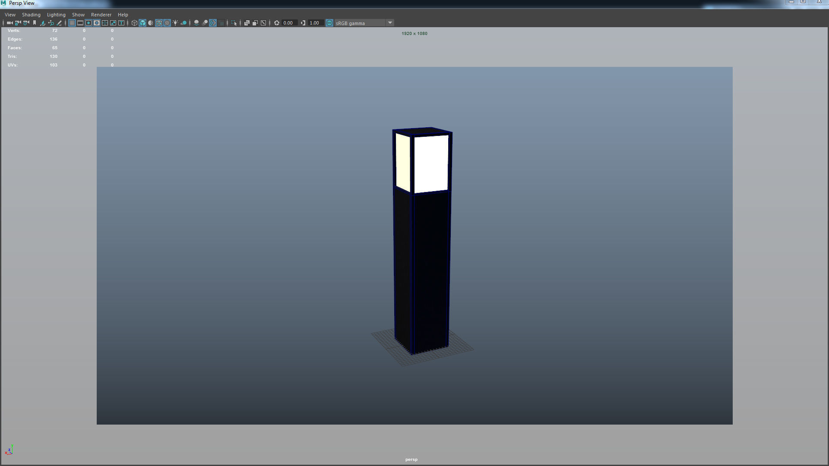This screenshot has height=466, width=829.
Task: Click the 2D Pan/Zoom icon
Action: pyautogui.click(x=51, y=23)
